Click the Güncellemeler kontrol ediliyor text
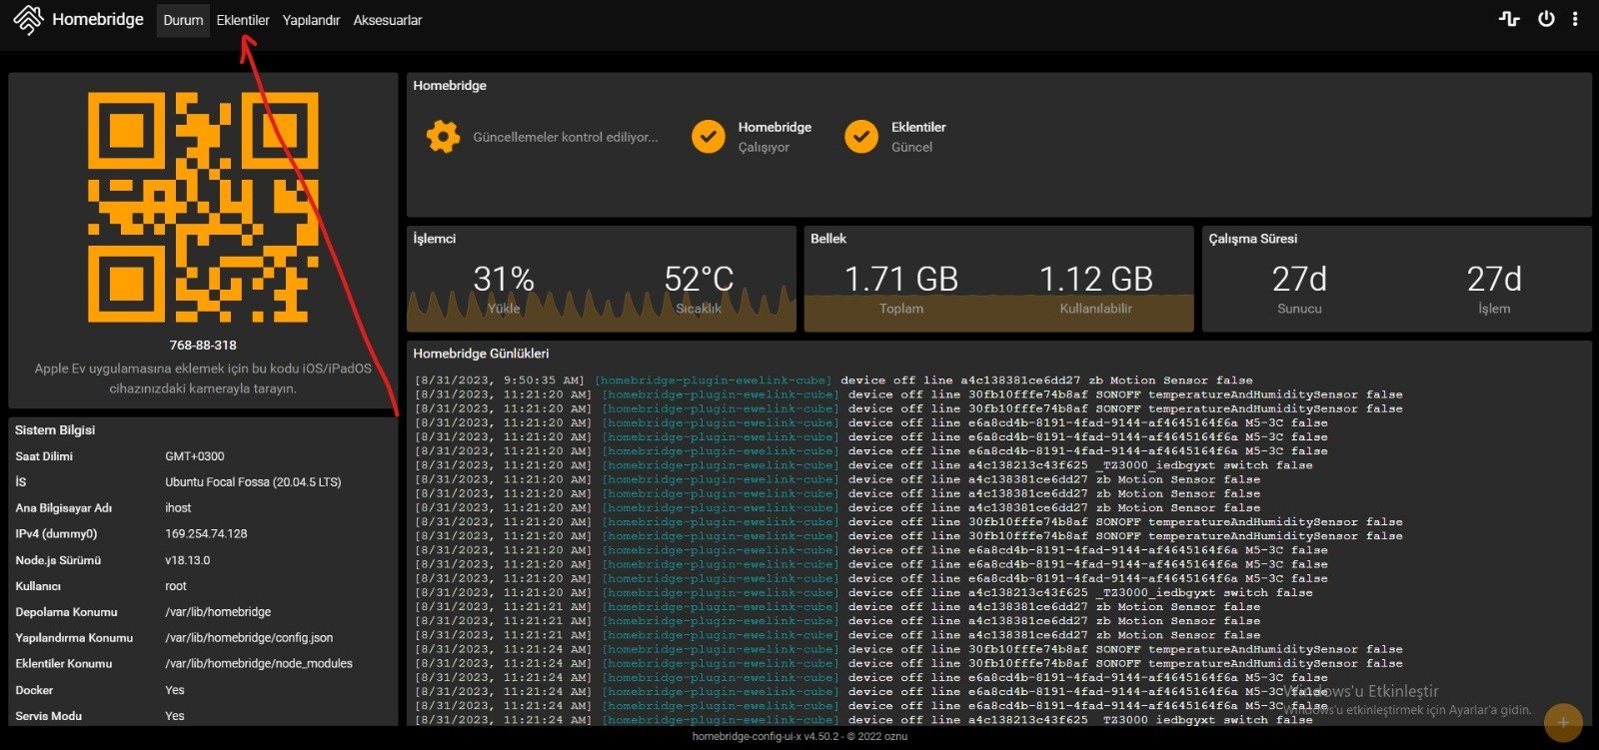This screenshot has height=750, width=1599. [x=566, y=137]
